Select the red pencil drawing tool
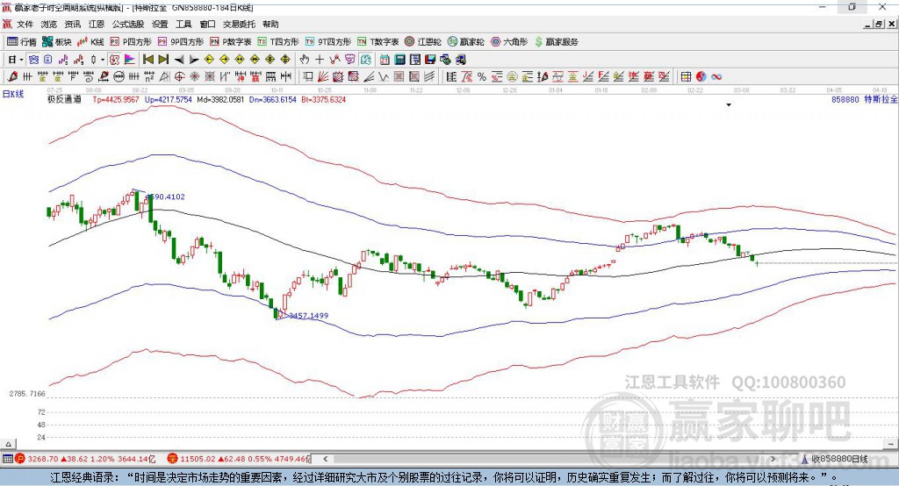The height and width of the screenshot is (486, 899). pos(12,77)
